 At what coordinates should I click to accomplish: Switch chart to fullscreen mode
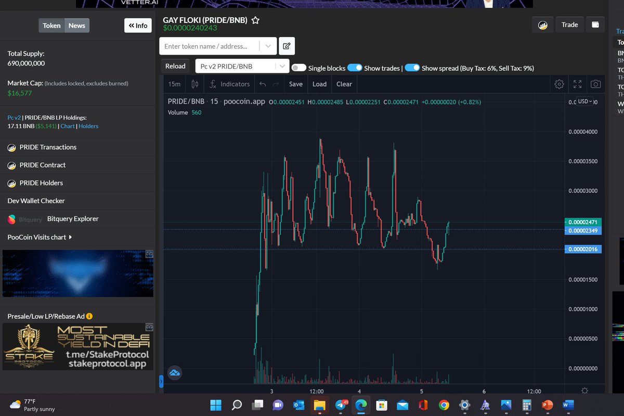[x=577, y=84]
